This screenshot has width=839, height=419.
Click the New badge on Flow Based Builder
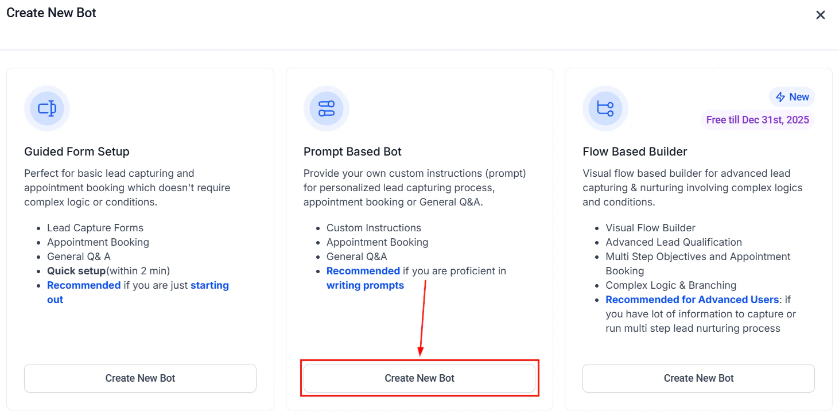791,96
